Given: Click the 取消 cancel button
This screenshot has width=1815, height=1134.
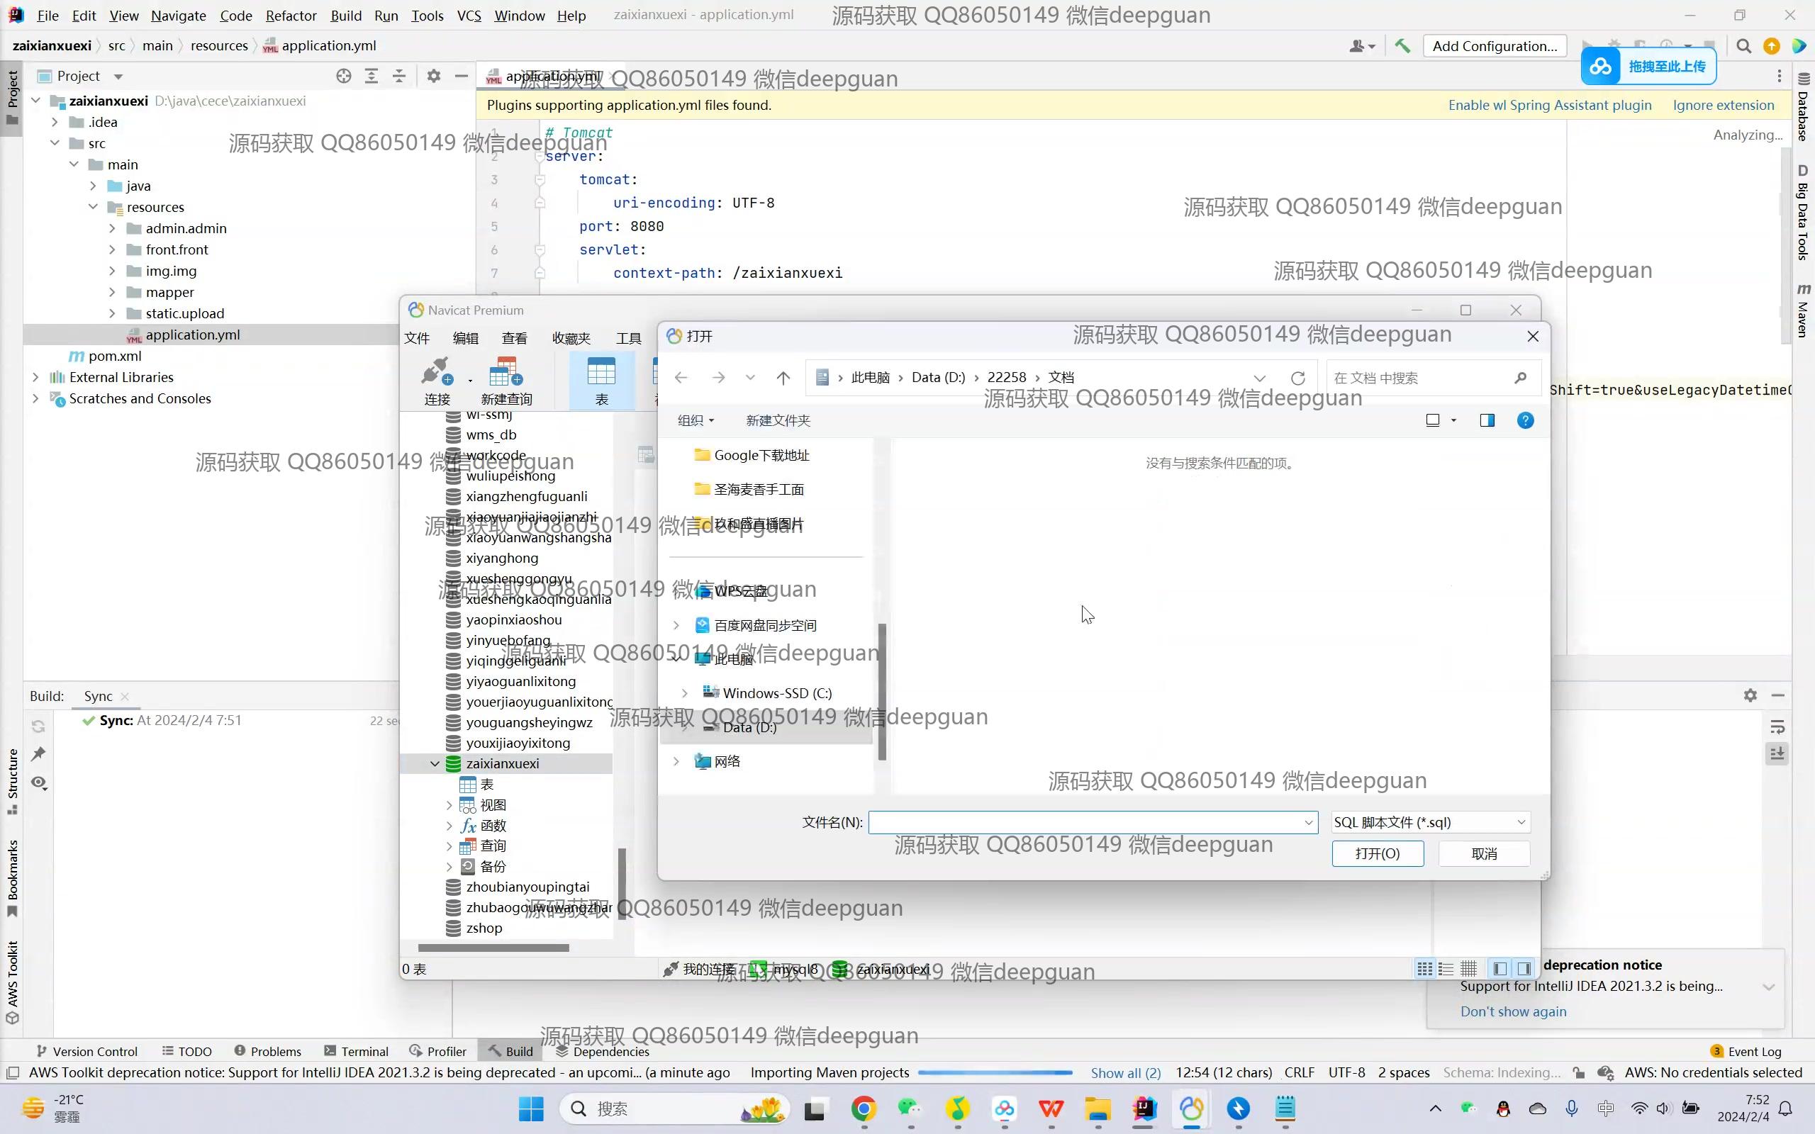Looking at the screenshot, I should click(x=1484, y=853).
